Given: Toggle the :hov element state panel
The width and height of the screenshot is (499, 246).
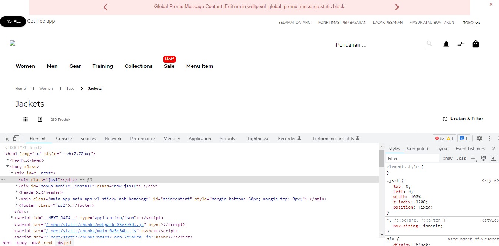Looking at the screenshot, I should click(448, 159).
